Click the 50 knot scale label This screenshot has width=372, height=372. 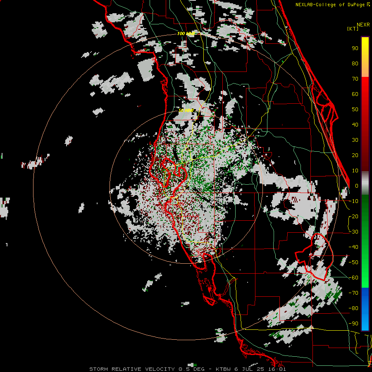(355, 110)
